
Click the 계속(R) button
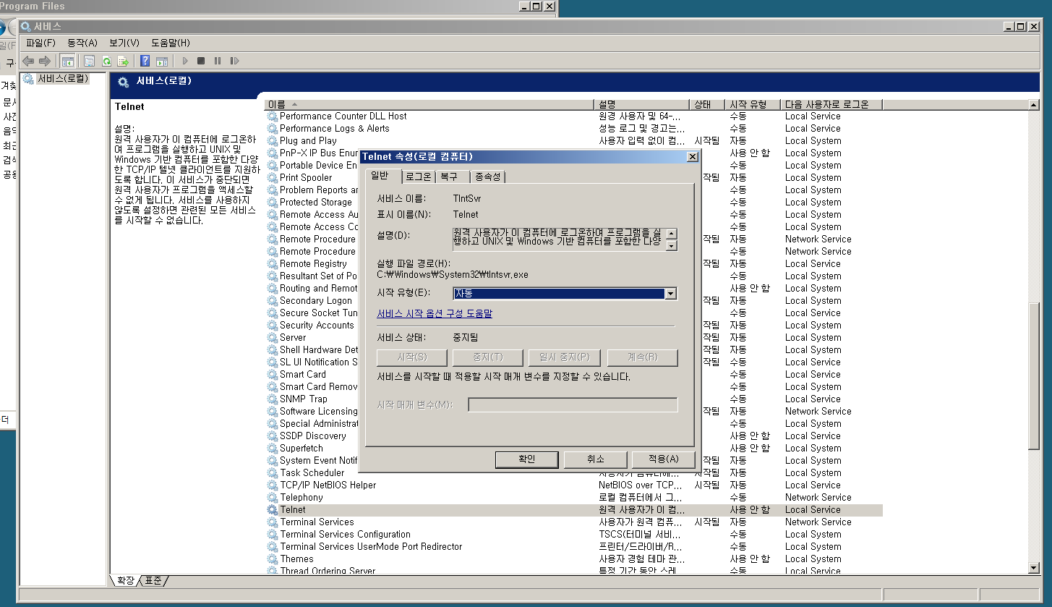643,357
